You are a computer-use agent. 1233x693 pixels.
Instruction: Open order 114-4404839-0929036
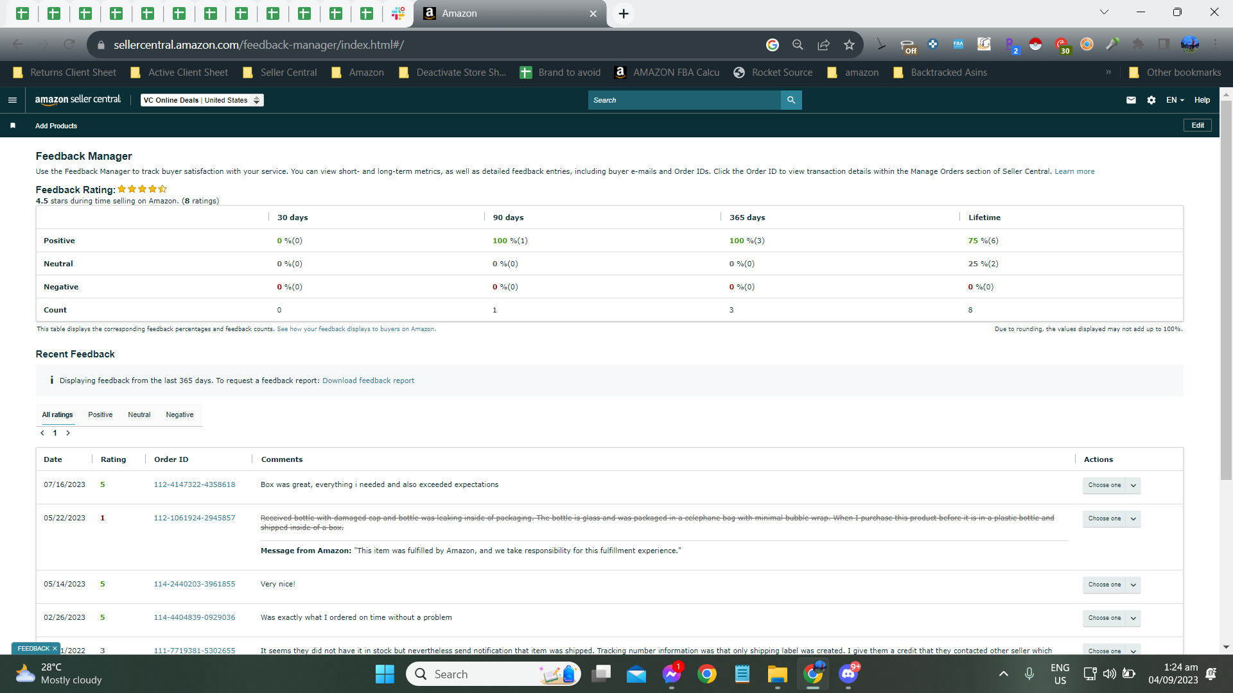[195, 617]
